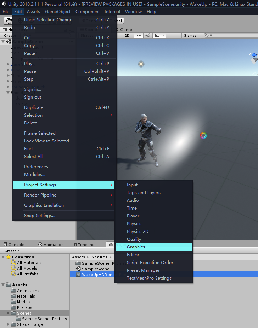Toggle scene lighting sun icon
The width and height of the screenshot is (258, 328).
[x=139, y=35]
